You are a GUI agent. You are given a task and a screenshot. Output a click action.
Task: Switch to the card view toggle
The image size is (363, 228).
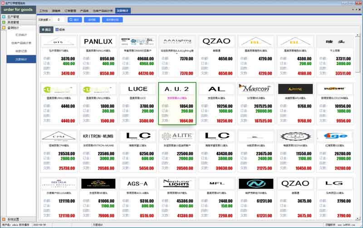coord(46,29)
